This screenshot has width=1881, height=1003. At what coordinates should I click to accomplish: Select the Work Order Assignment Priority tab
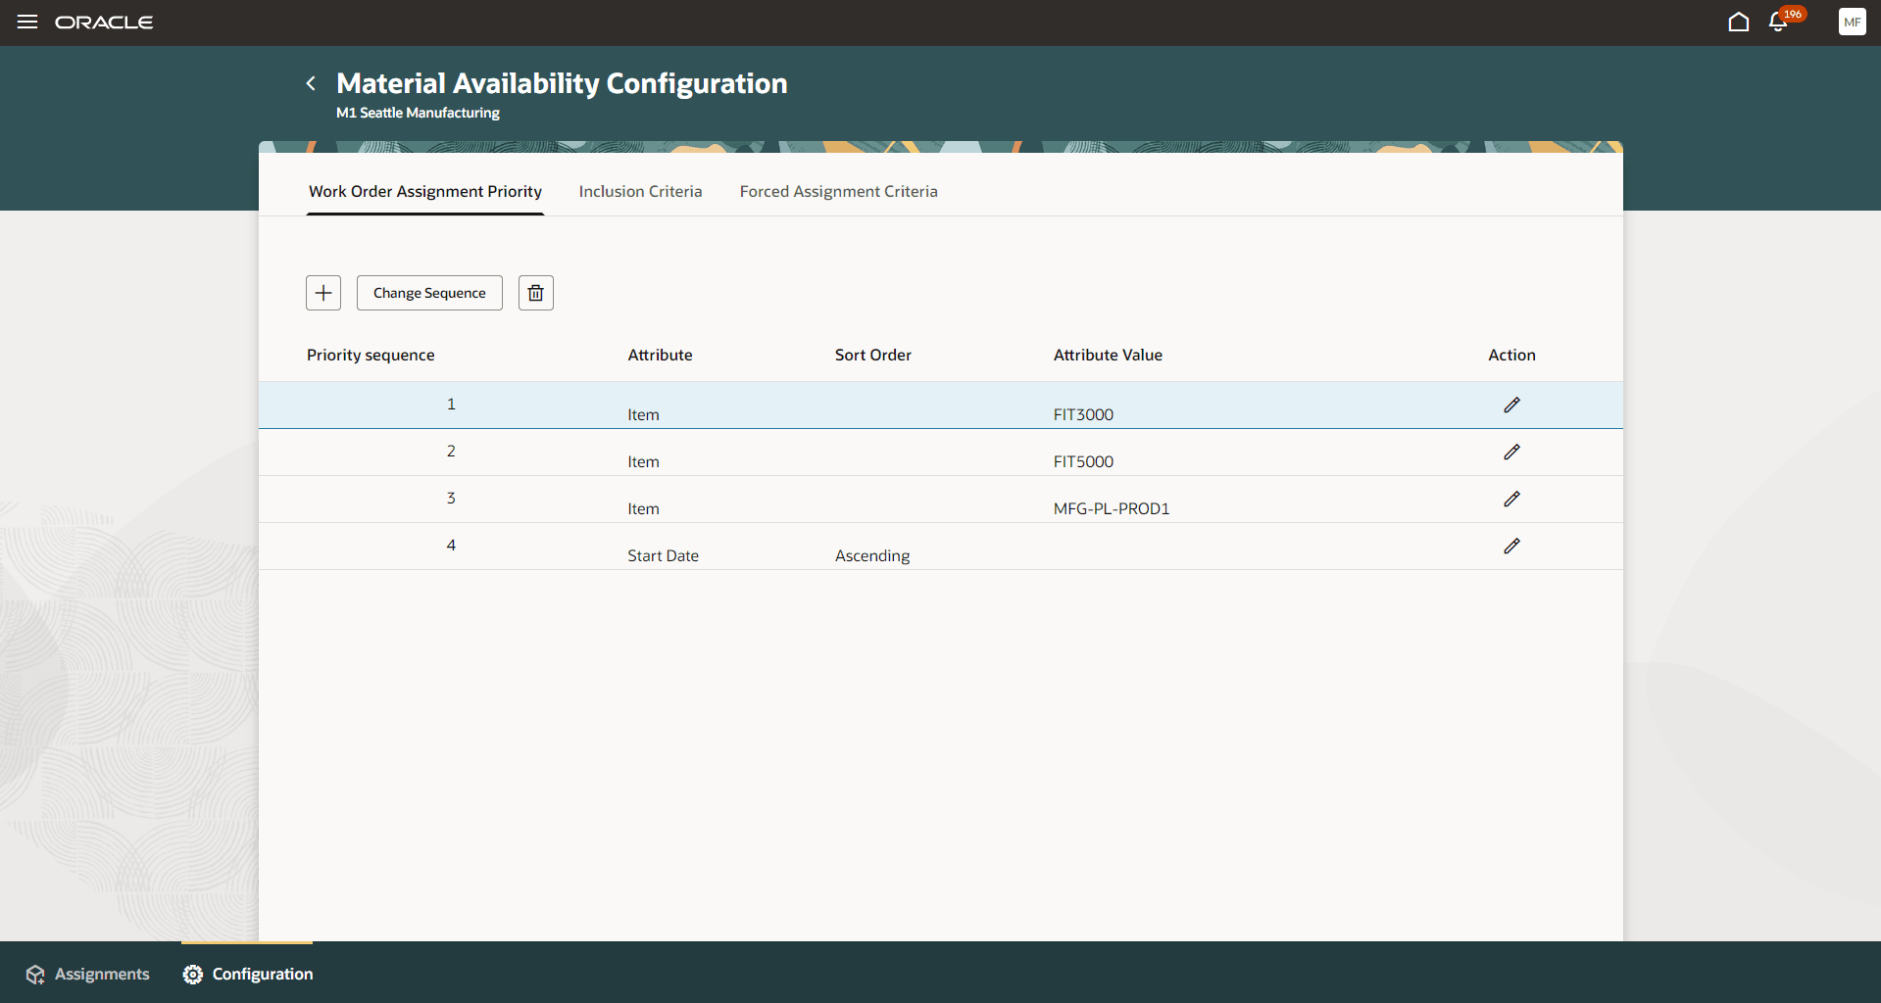424,191
